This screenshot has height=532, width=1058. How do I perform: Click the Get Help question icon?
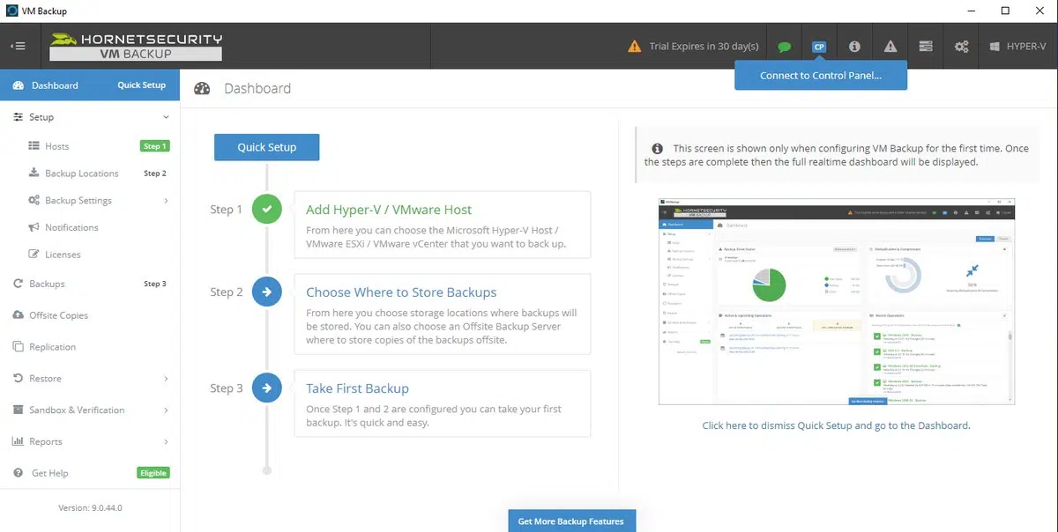click(19, 473)
